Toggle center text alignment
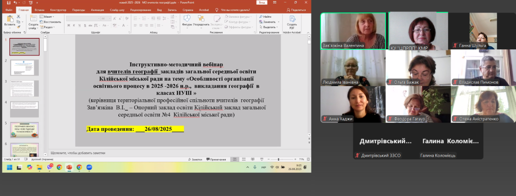The image size is (516, 196). click(x=141, y=25)
